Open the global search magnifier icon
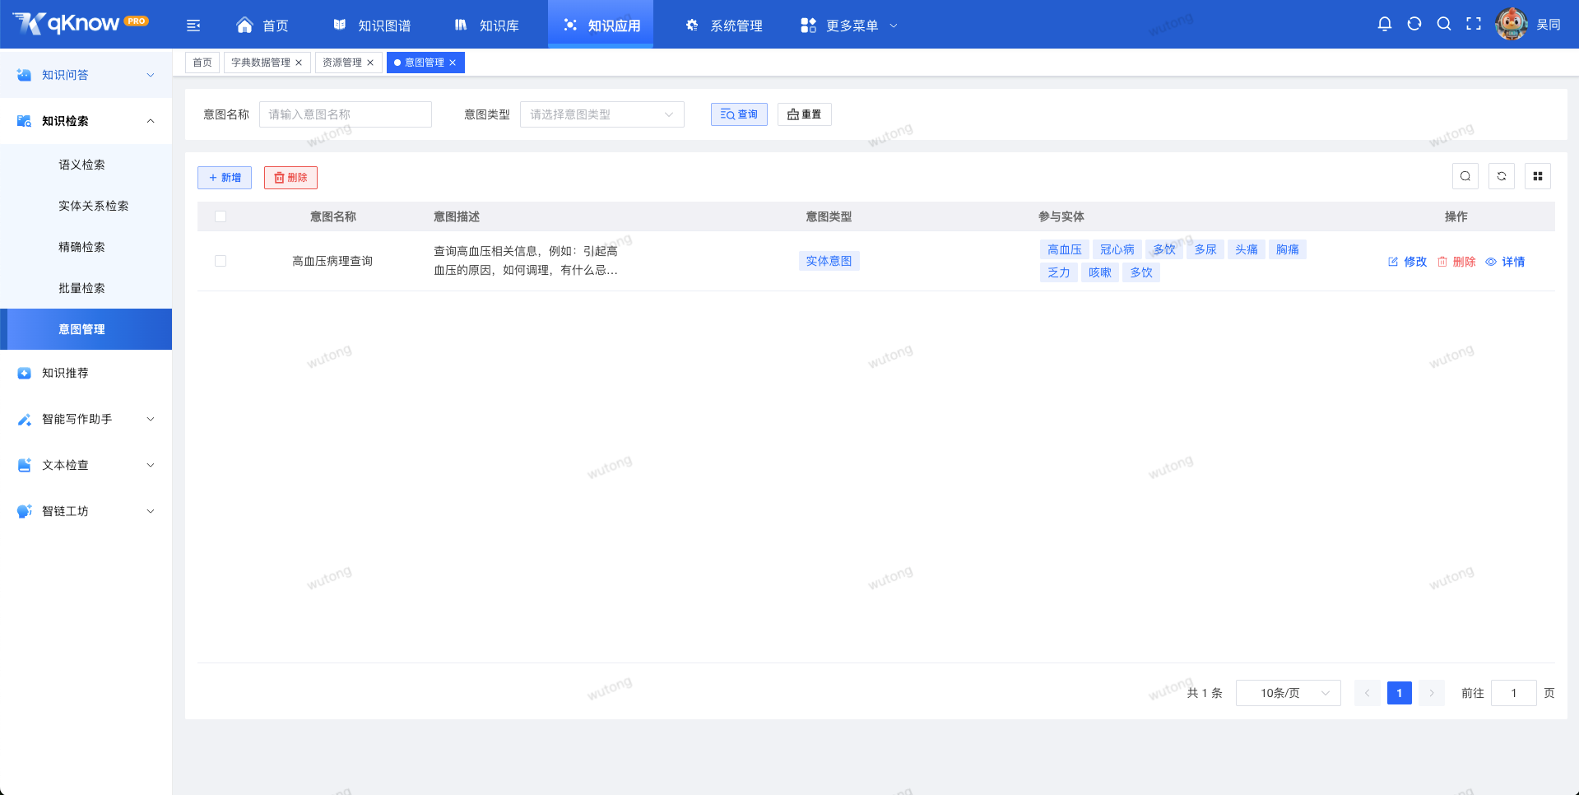This screenshot has height=795, width=1579. tap(1444, 24)
